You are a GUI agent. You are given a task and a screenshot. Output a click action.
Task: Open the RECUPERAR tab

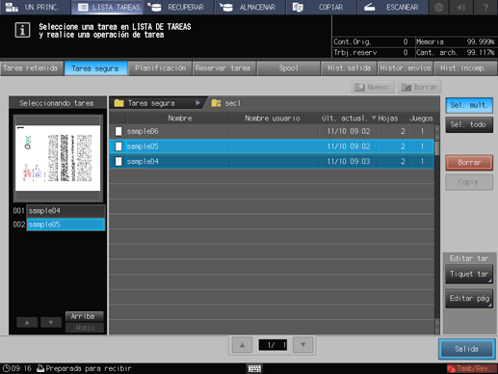point(179,7)
